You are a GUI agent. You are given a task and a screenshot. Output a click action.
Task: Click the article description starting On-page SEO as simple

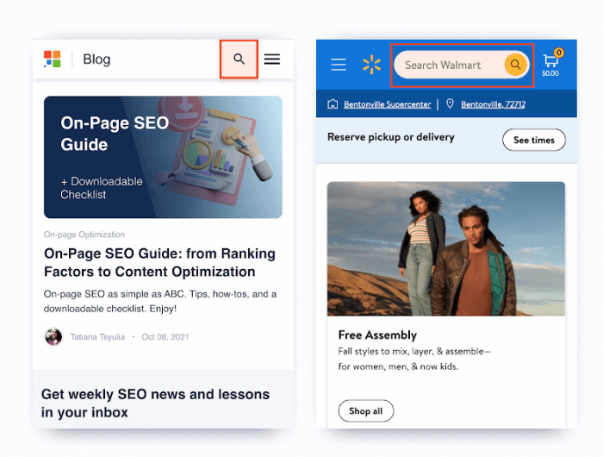tap(160, 301)
